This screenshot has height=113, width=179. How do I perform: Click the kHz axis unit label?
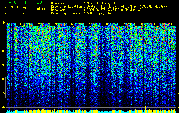tap(3, 23)
